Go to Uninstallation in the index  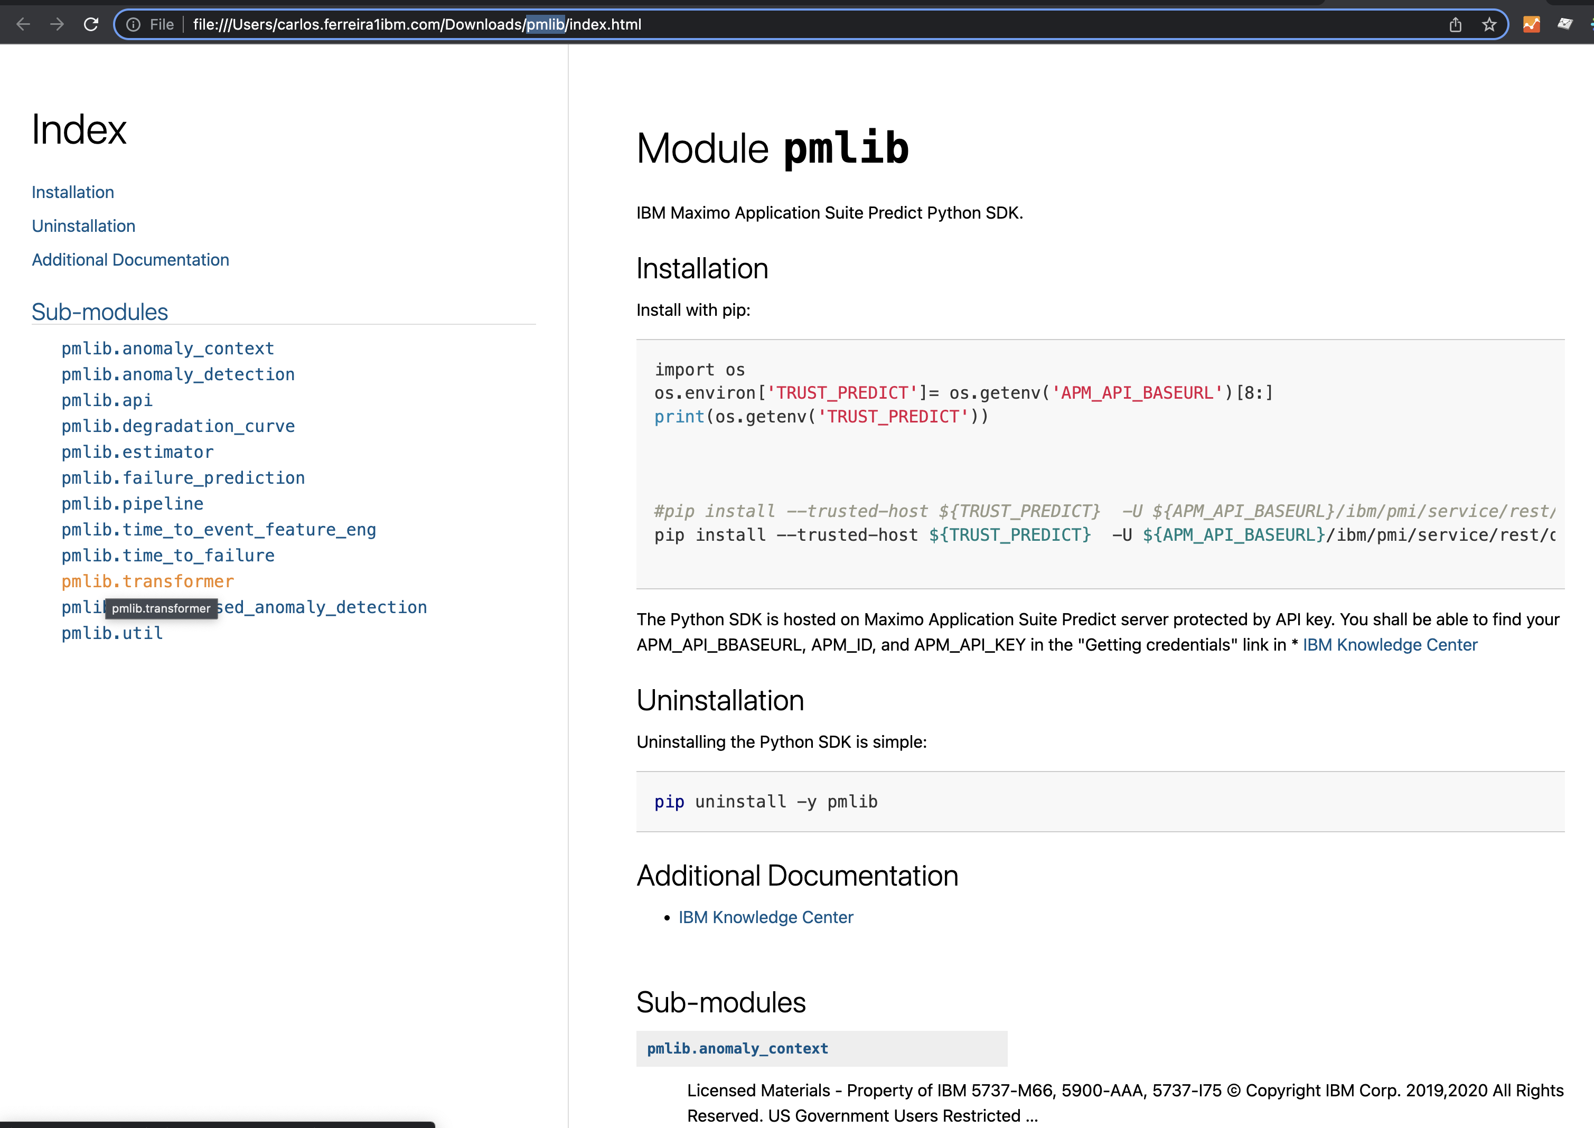pyautogui.click(x=83, y=225)
